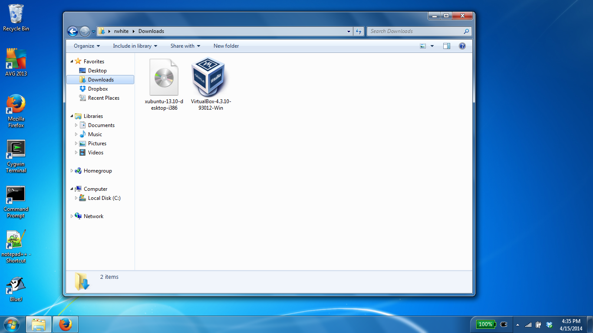Expand the Network node
Viewport: 593px width, 333px height.
coord(72,216)
